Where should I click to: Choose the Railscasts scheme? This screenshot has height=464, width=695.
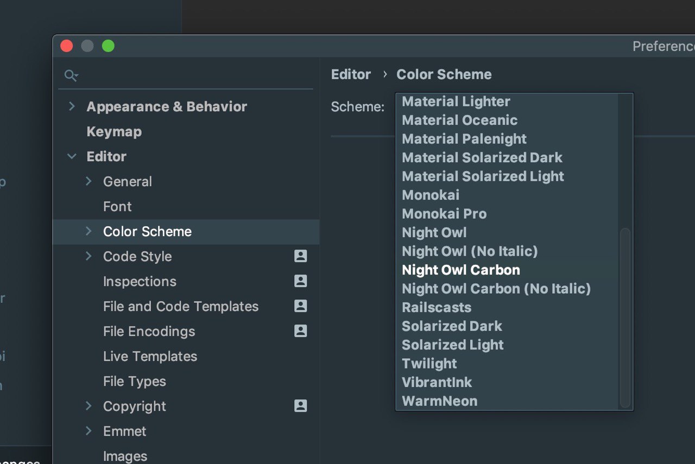pos(437,307)
